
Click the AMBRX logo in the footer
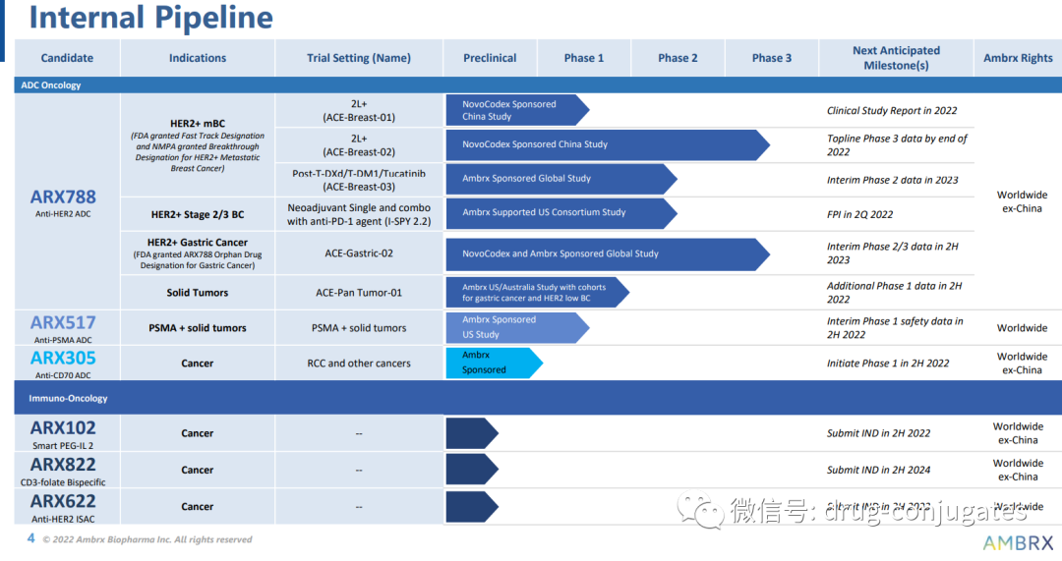point(1018,542)
